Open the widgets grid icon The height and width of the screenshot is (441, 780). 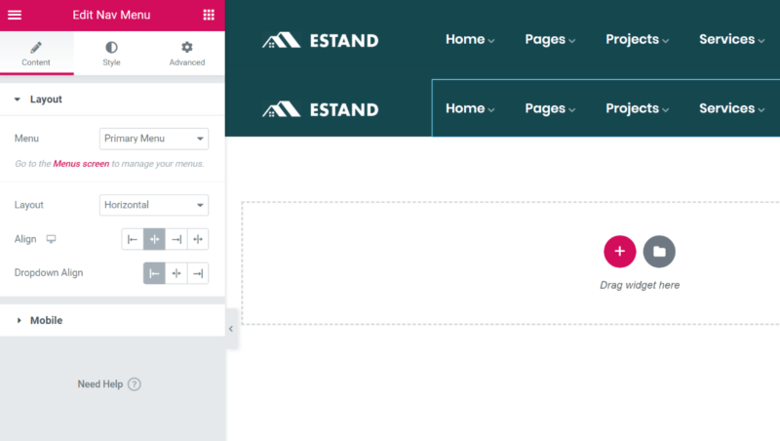coord(209,15)
